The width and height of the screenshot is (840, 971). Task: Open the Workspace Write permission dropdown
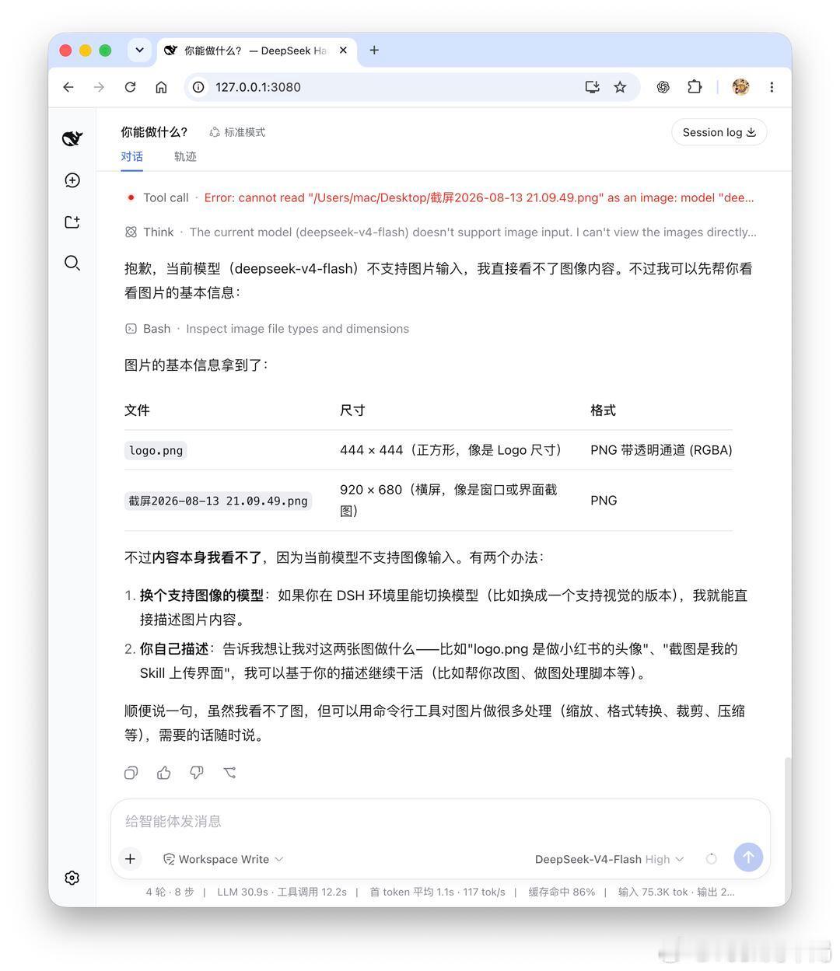coord(223,859)
